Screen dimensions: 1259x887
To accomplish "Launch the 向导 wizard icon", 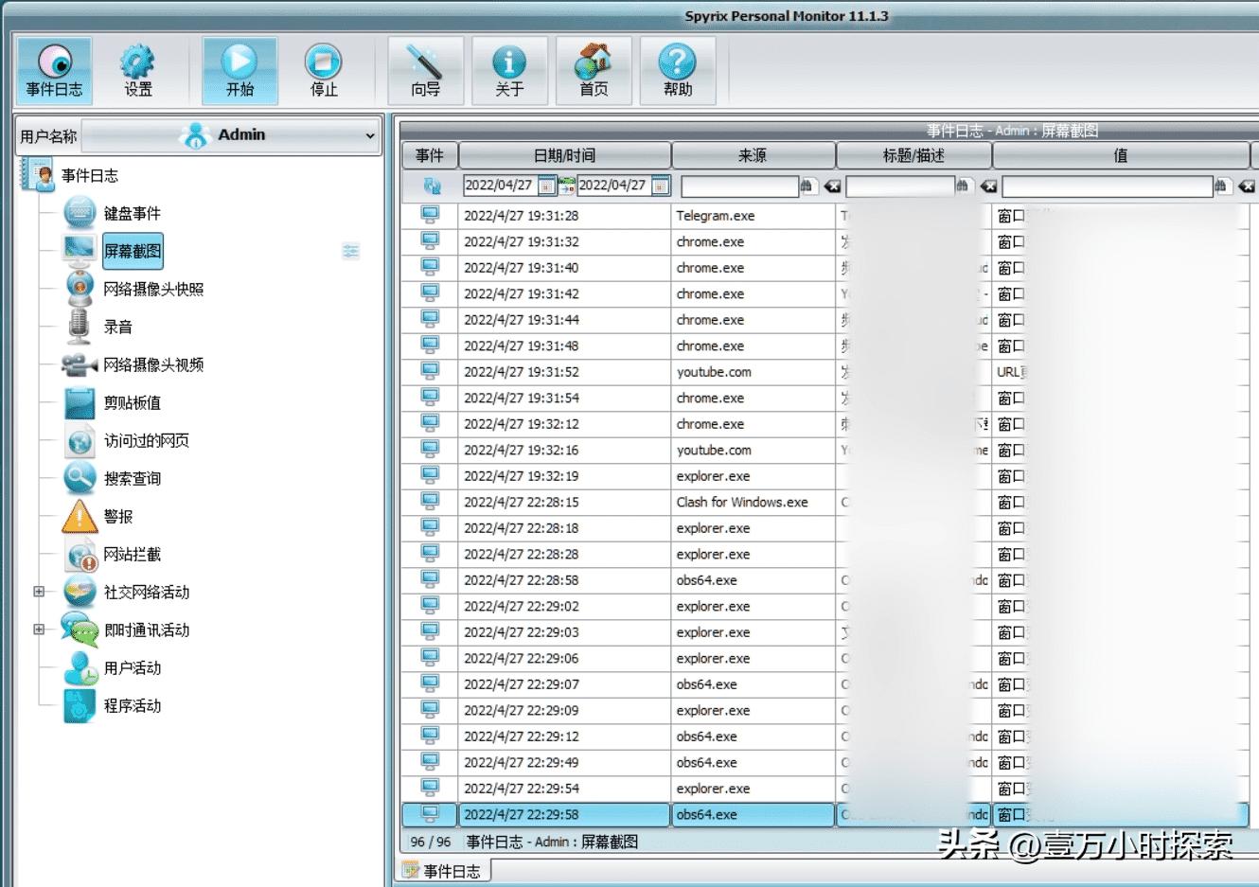I will click(x=425, y=71).
